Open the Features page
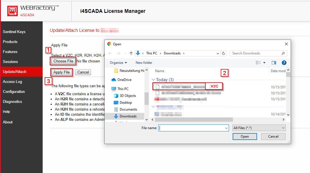This screenshot has width=310, height=173. point(10,52)
